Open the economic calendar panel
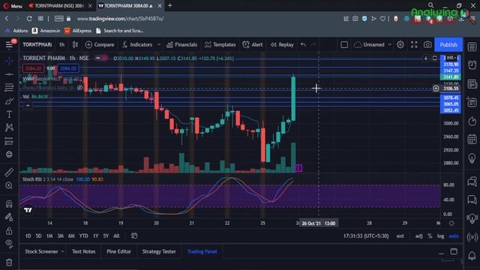This screenshot has width=480, height=270. pos(472,139)
